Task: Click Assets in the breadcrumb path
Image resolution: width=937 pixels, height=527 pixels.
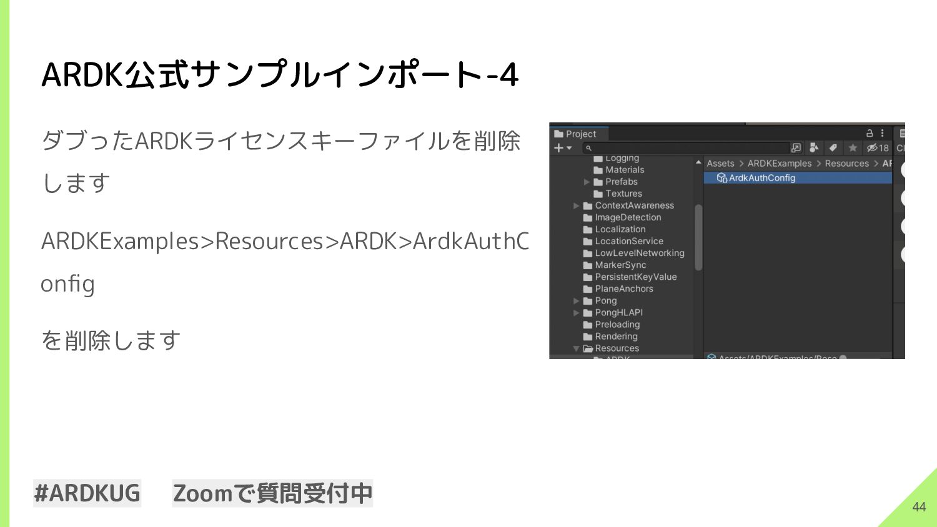Action: 720,164
